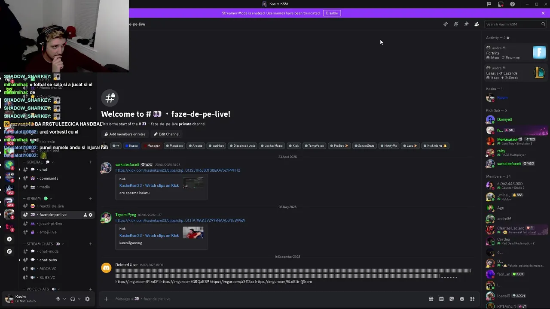Open kick clip link posted by sarkalesfacelt
This screenshot has height=309, width=550.
point(177,170)
